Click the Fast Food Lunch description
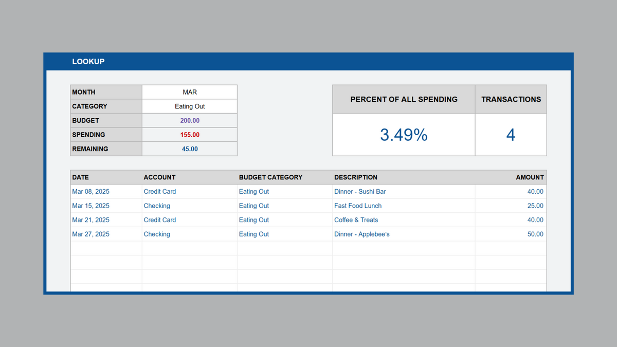Screen dimensions: 617x347 pos(358,206)
